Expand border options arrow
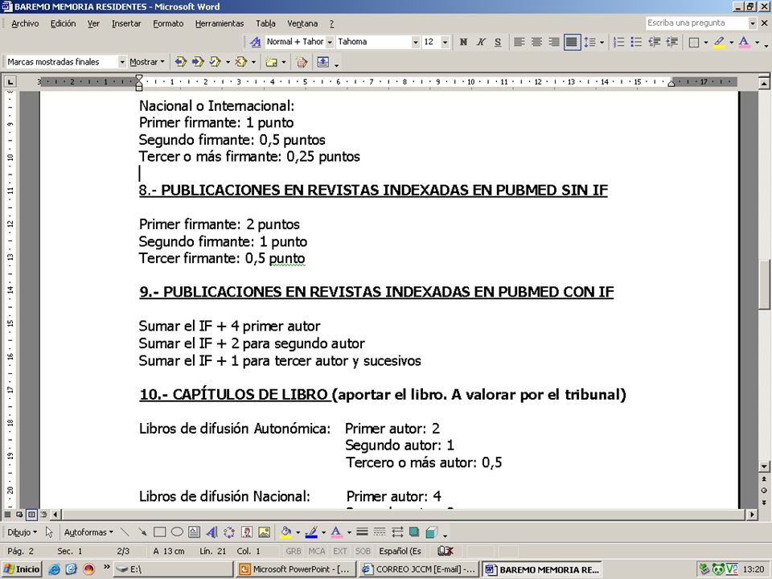 705,43
